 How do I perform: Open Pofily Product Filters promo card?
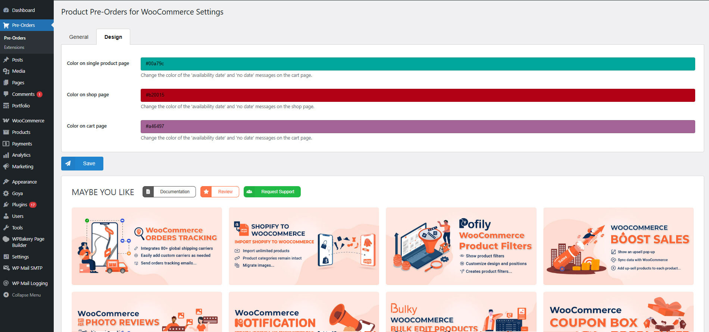[x=461, y=246]
